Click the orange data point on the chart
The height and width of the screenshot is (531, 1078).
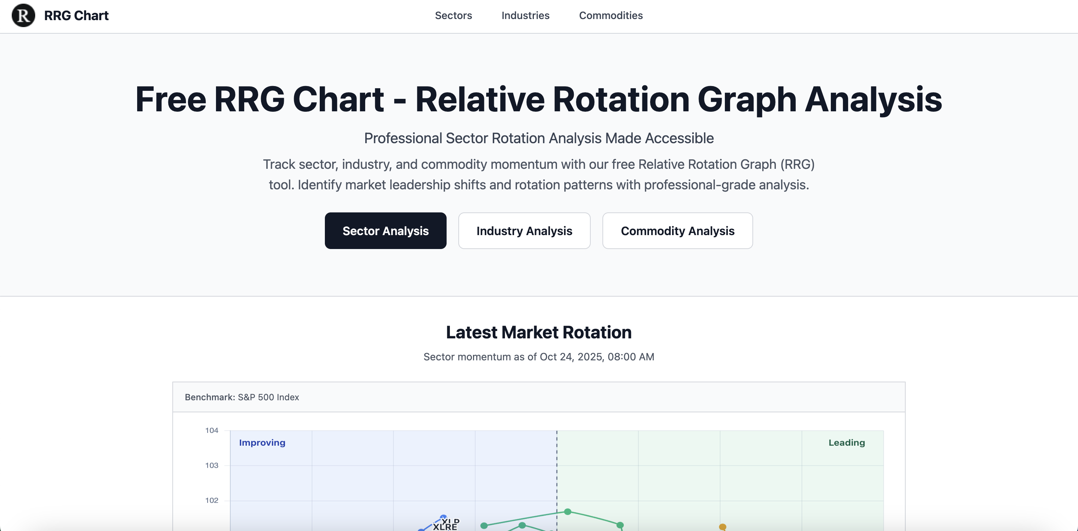[722, 527]
